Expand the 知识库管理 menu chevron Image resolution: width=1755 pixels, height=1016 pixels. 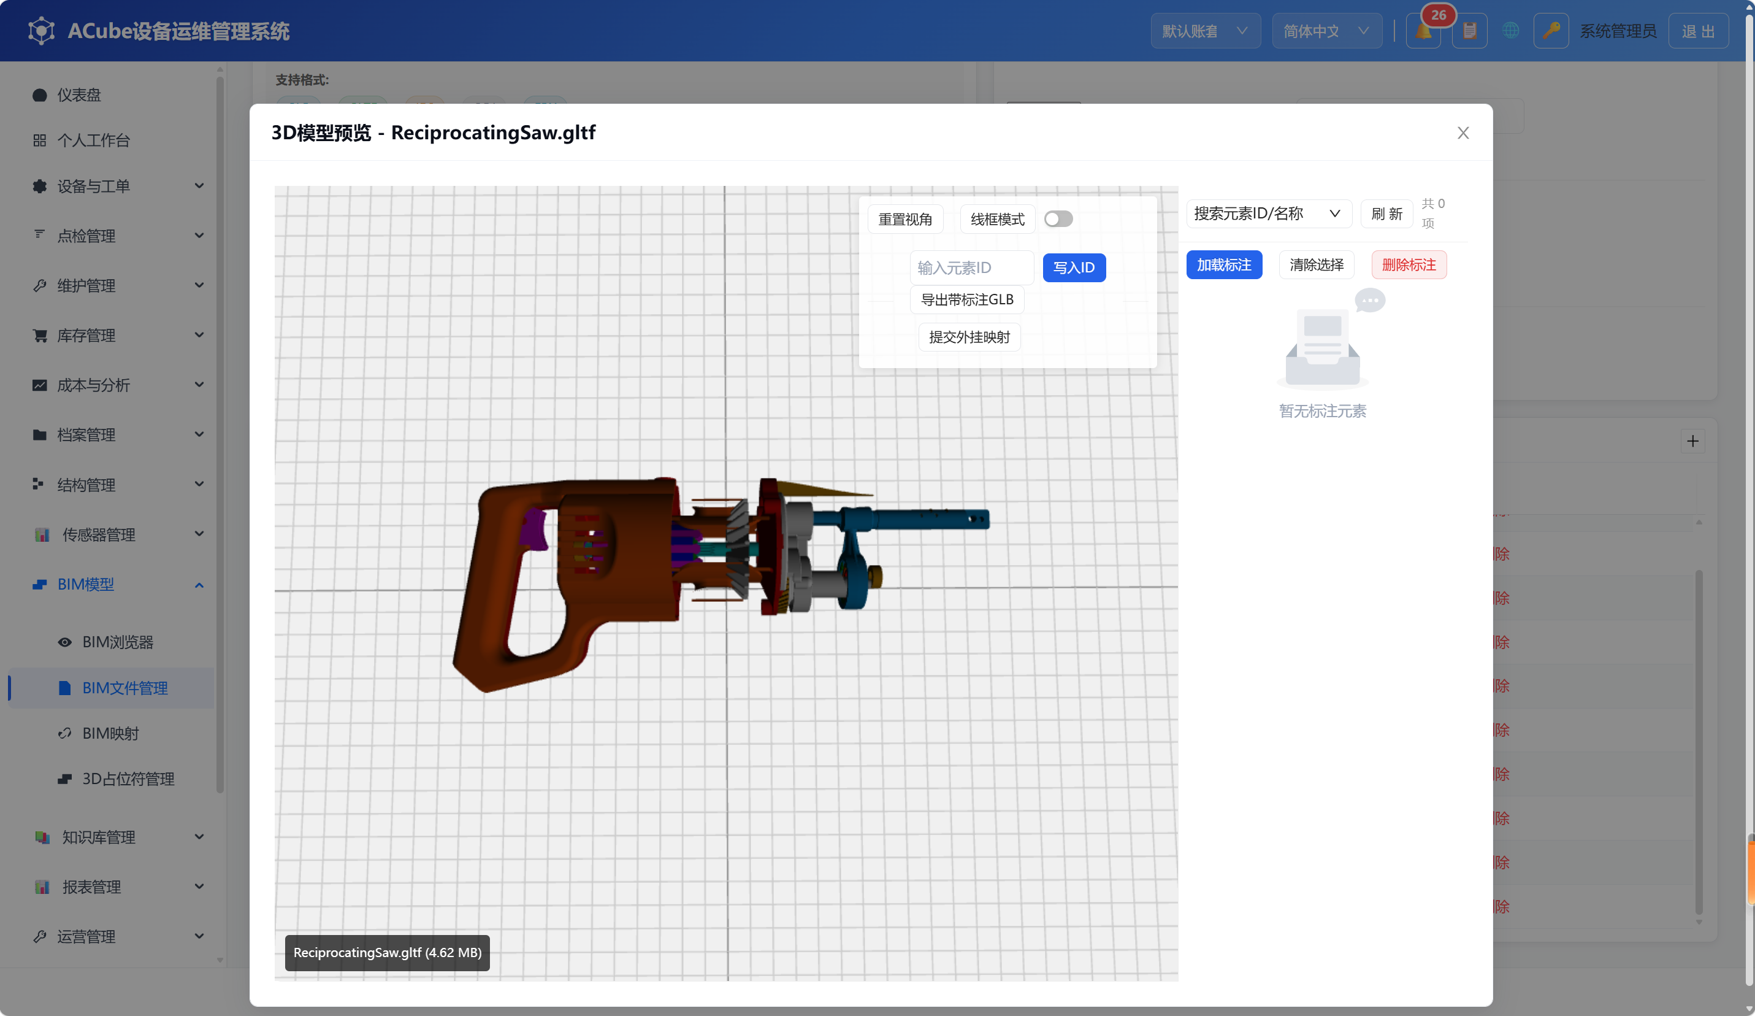[199, 837]
